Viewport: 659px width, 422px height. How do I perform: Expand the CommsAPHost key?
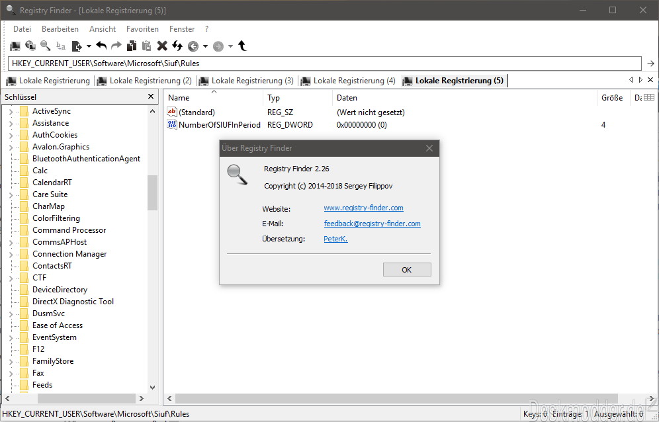click(11, 243)
